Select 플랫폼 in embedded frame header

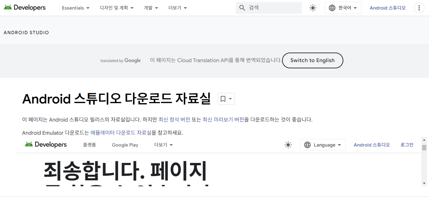[89, 145]
